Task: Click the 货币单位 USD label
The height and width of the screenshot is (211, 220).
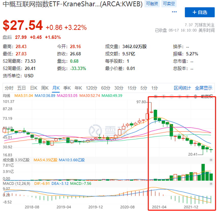Action: click(x=29, y=76)
